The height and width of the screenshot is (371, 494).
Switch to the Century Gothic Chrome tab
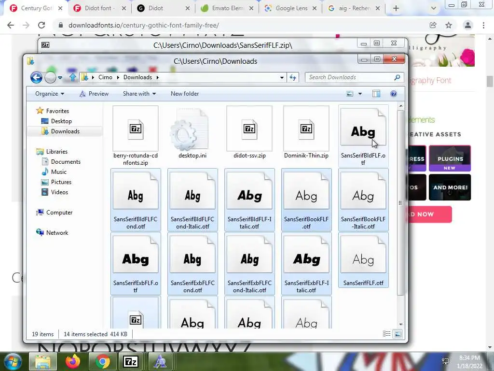36,8
